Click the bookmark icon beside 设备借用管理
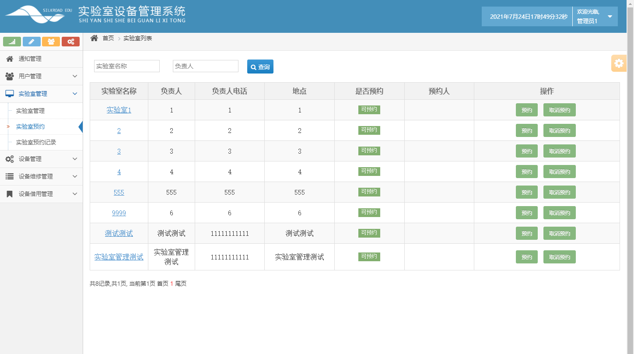This screenshot has width=634, height=354. [x=10, y=193]
